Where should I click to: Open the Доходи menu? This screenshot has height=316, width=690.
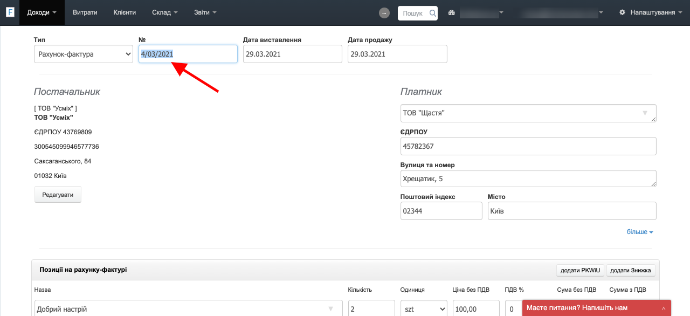[42, 12]
